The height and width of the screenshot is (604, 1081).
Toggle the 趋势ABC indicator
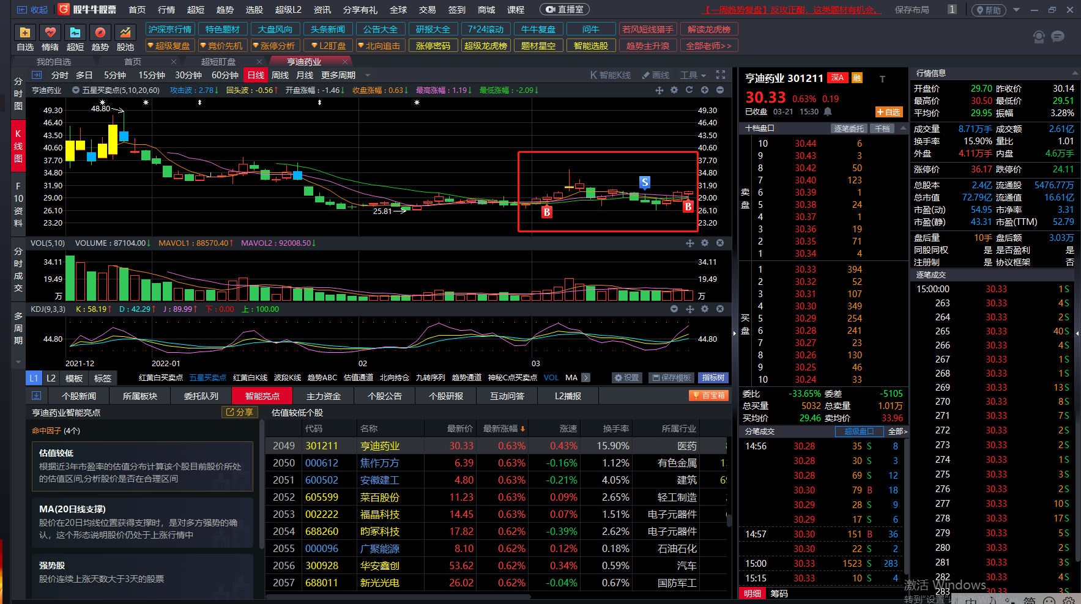(322, 378)
